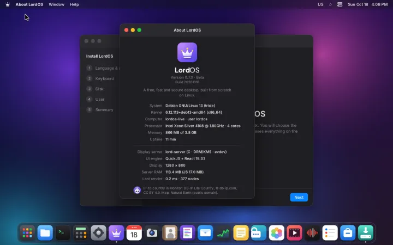Maximize the About LordOS window

point(139,30)
